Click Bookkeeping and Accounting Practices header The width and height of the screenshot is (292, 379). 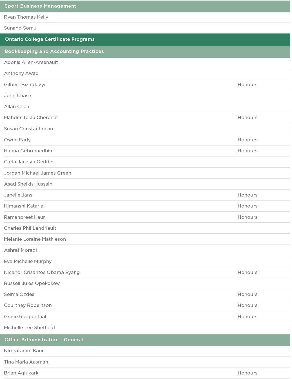point(54,52)
